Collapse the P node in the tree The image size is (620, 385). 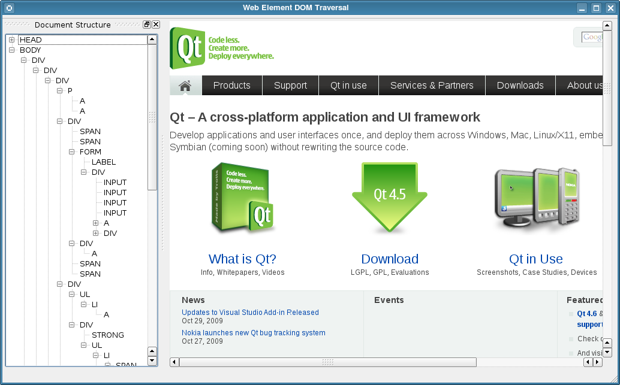60,91
